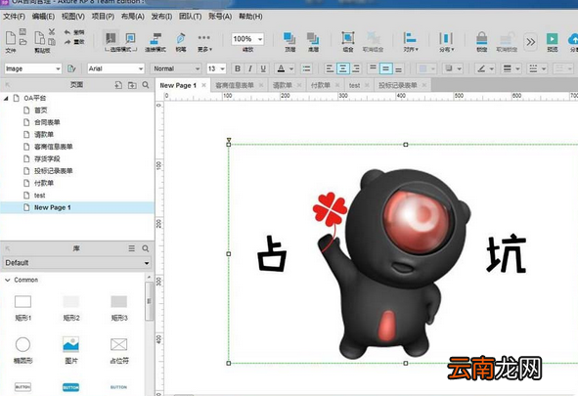
Task: Click the format painter icon
Action: pyautogui.click(x=71, y=68)
